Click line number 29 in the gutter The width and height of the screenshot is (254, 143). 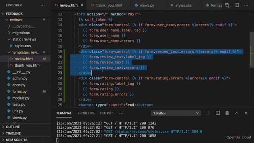[x=60, y=105]
